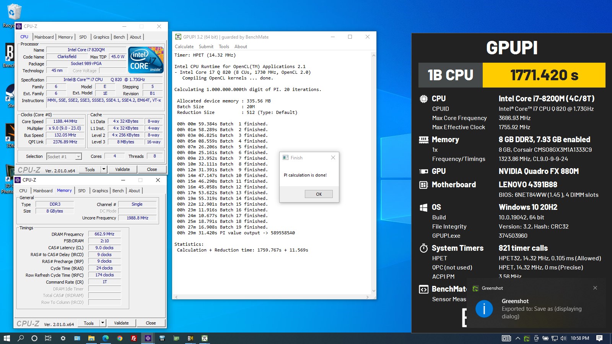Expand Socket #1 selection dropdown
This screenshot has width=612, height=344.
tap(78, 156)
